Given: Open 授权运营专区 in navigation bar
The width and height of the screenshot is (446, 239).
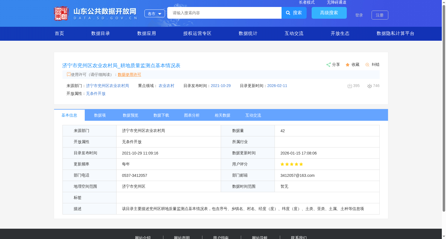Looking at the screenshot, I should point(197,33).
